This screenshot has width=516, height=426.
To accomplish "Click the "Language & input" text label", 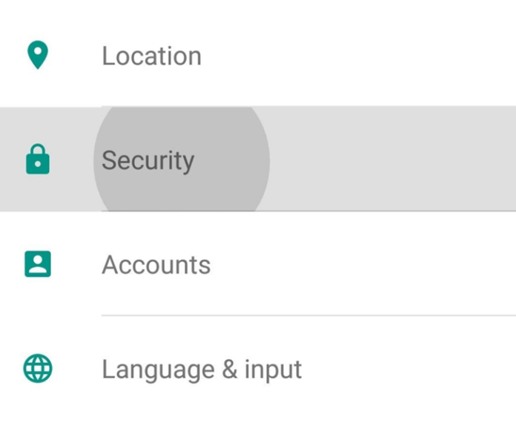I will [x=202, y=369].
